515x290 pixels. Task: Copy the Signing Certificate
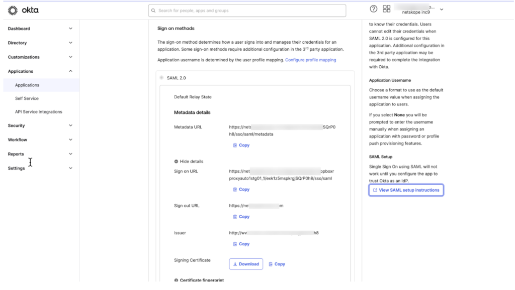[x=277, y=264]
